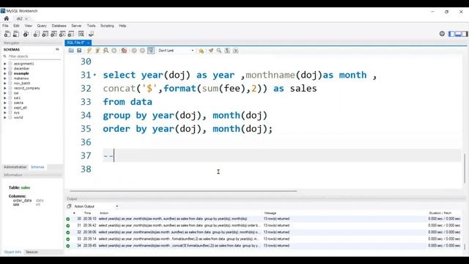Open the View menu
This screenshot has width=469, height=264.
28,26
